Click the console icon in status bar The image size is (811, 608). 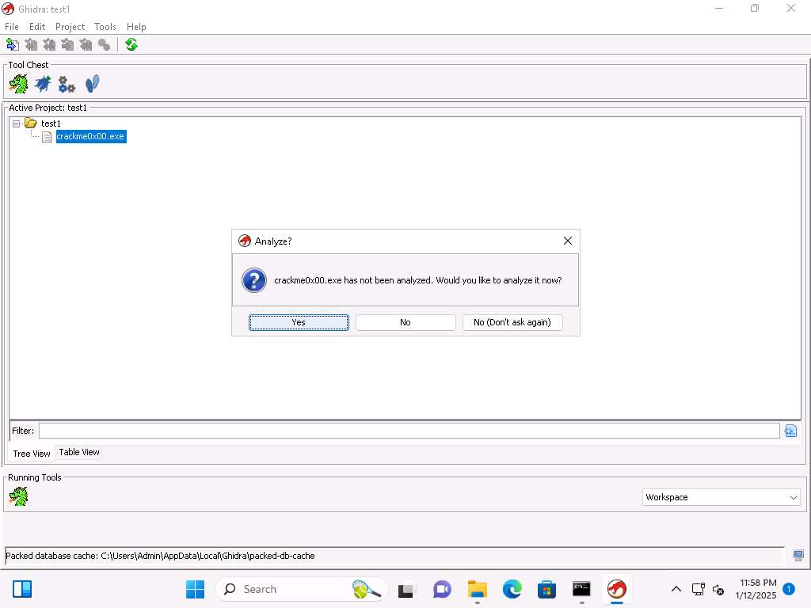(798, 556)
